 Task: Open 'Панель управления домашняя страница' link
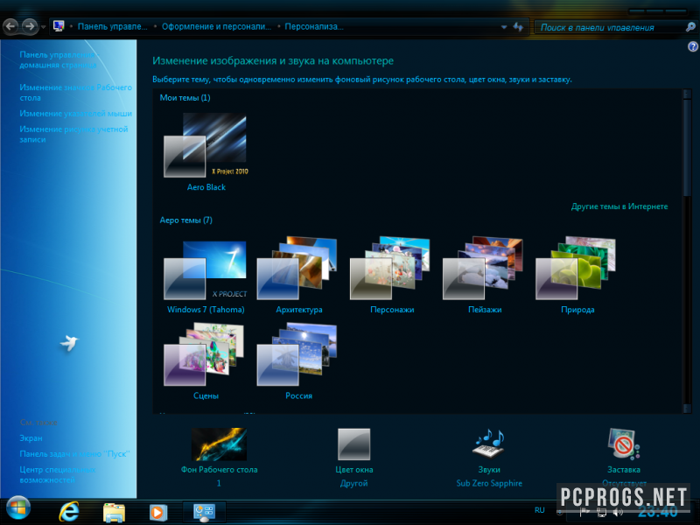pos(58,59)
